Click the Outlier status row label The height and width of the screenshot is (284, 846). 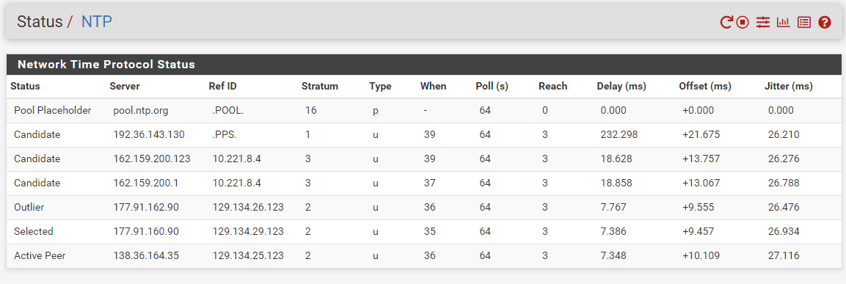click(x=29, y=208)
